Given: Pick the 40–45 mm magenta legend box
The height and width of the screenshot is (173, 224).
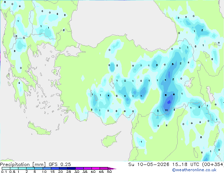Looking at the screenshot, I should coord(96,168).
